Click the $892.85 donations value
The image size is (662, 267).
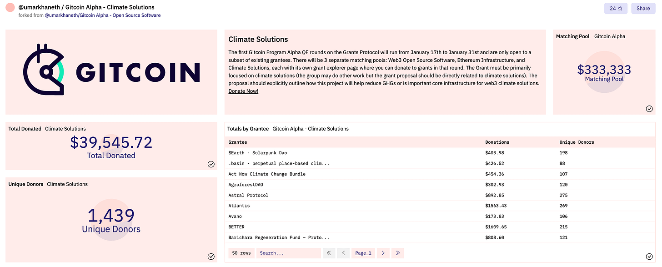click(x=495, y=195)
